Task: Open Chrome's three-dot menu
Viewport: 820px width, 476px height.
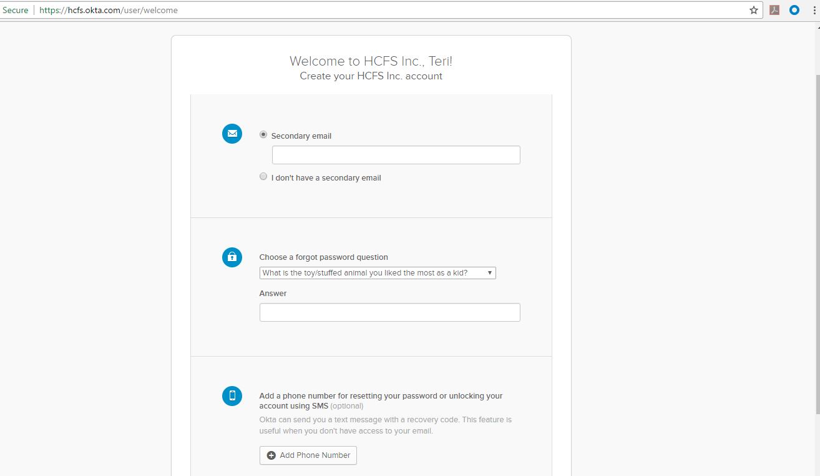Action: (x=813, y=10)
